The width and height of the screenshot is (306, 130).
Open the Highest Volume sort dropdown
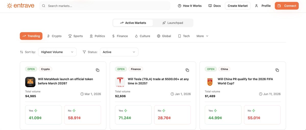pyautogui.click(x=57, y=52)
